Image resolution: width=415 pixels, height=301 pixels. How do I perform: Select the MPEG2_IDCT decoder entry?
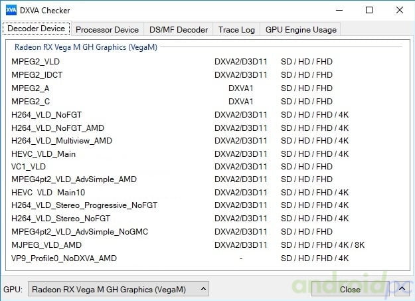(x=37, y=75)
